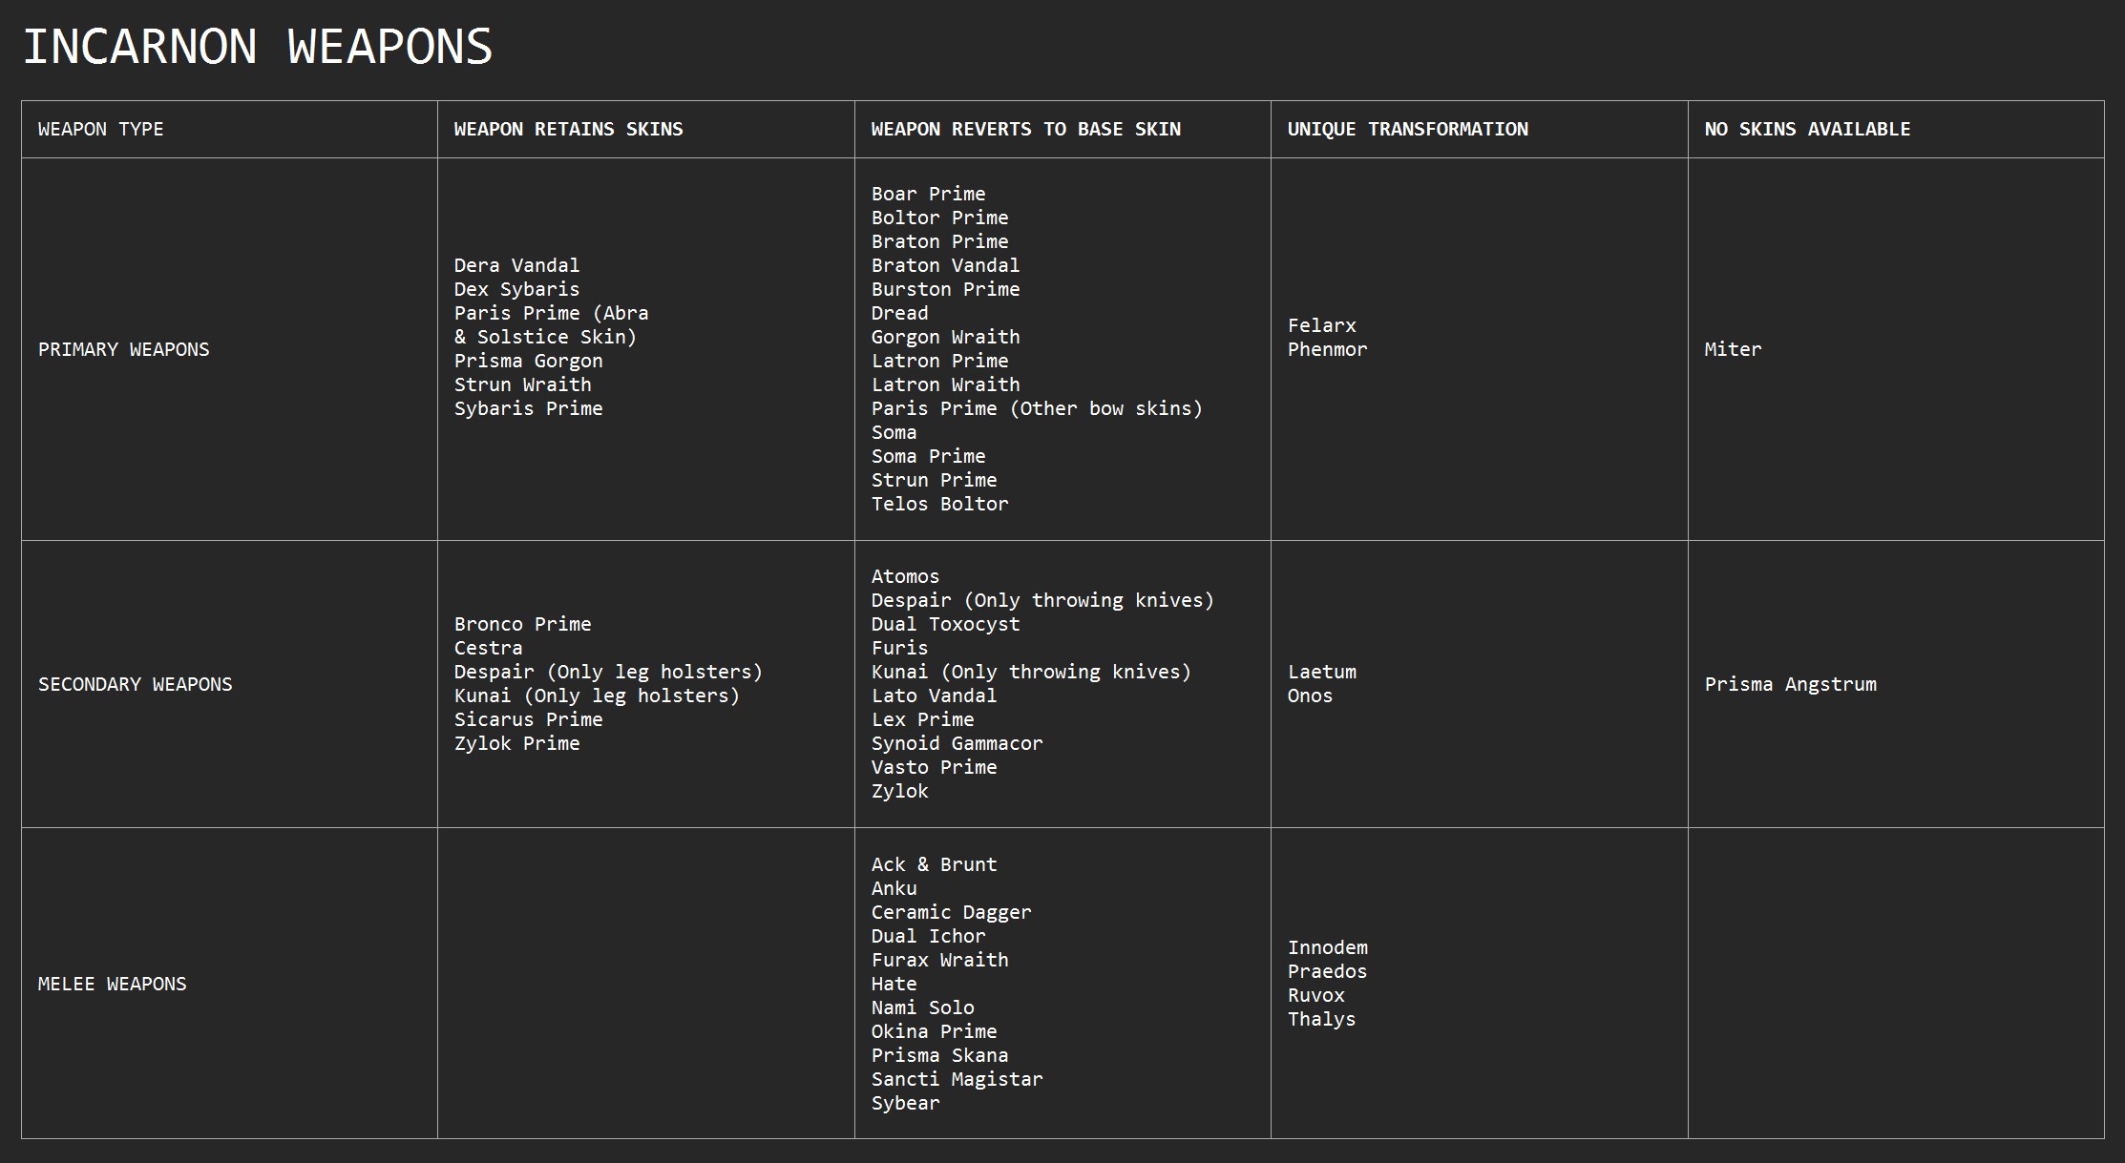Viewport: 2125px width, 1163px height.
Task: Select the Dread entry
Action: [x=899, y=313]
